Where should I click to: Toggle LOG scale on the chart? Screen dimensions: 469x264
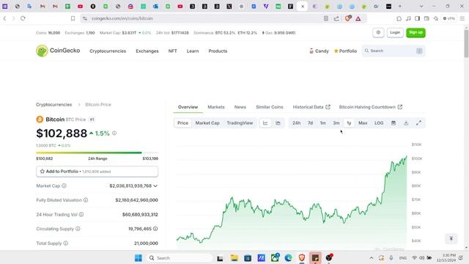[379, 123]
